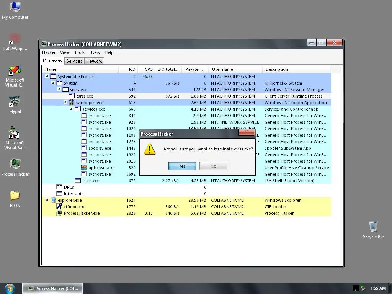The width and height of the screenshot is (392, 294).
Task: Click the winlogon.exe process icon
Action: [x=72, y=102]
